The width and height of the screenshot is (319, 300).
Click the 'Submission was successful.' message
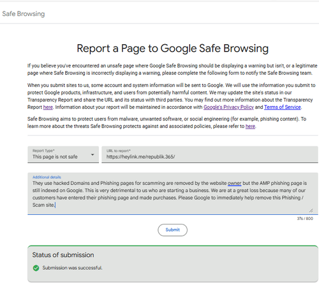(x=72, y=268)
